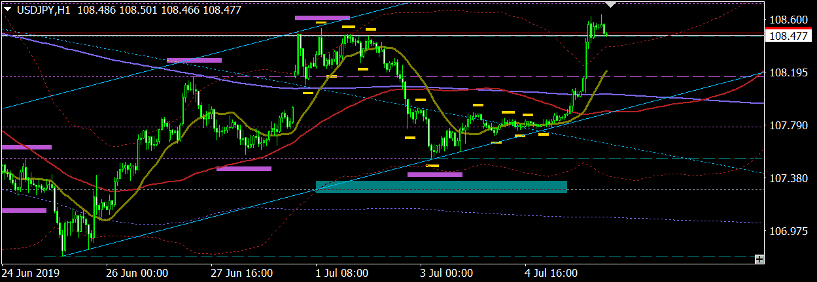
Task: Click the 26 Jun 00:00 time label
Action: (136, 272)
